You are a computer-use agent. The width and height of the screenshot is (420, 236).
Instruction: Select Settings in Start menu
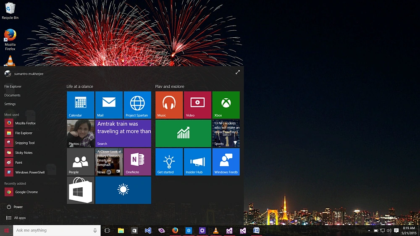coord(10,104)
